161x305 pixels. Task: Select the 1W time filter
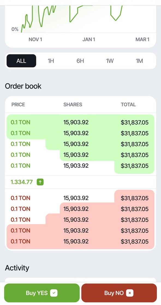[x=109, y=61]
